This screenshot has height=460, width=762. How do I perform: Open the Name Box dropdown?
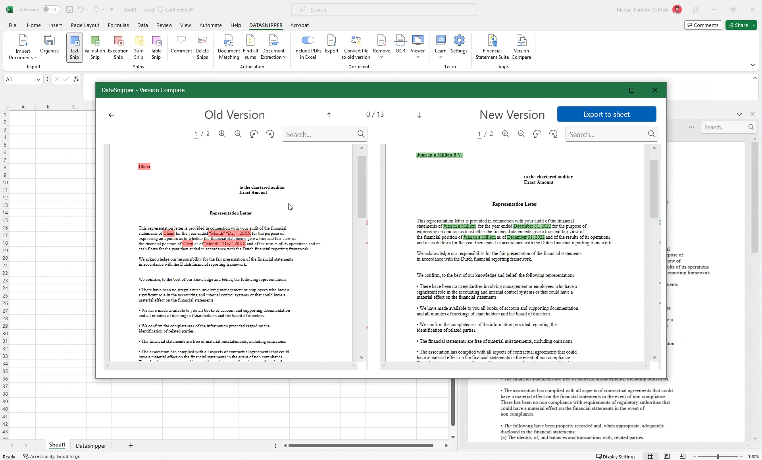point(38,79)
